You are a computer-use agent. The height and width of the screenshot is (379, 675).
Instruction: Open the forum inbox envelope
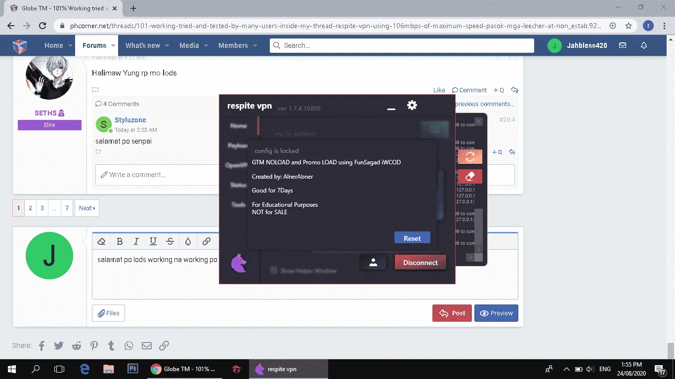click(623, 45)
